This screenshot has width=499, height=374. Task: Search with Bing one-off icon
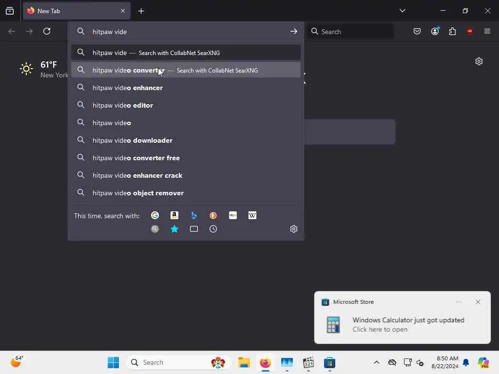[194, 215]
